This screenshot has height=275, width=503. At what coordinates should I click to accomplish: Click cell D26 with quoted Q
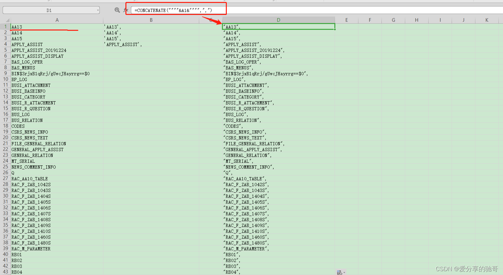coord(279,173)
